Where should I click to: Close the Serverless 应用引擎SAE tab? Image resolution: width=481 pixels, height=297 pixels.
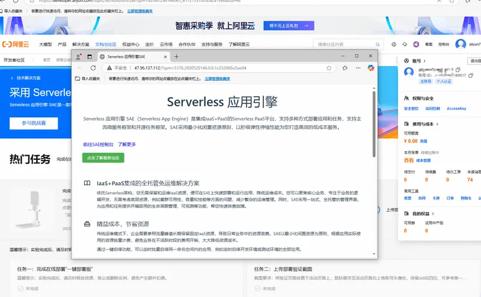coord(165,57)
